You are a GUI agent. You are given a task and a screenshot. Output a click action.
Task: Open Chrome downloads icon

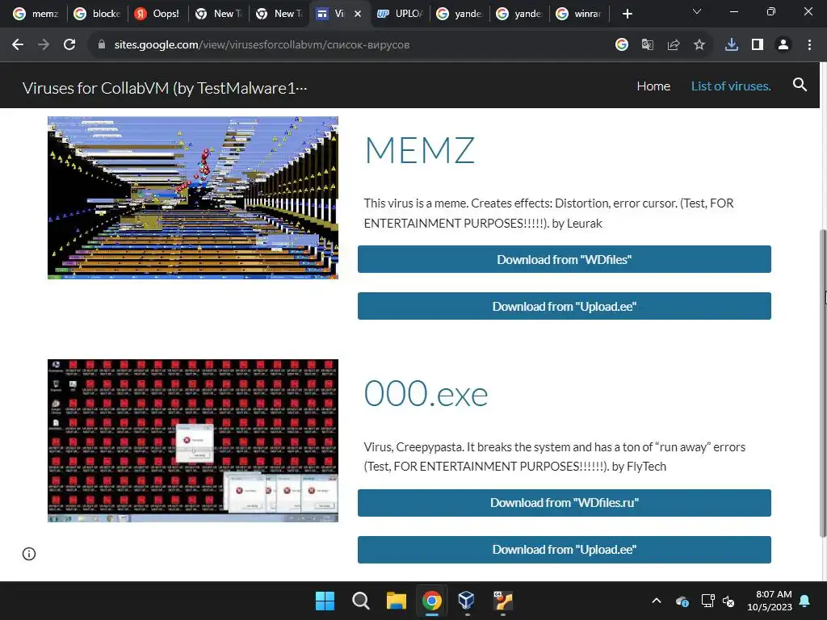pyautogui.click(x=732, y=45)
